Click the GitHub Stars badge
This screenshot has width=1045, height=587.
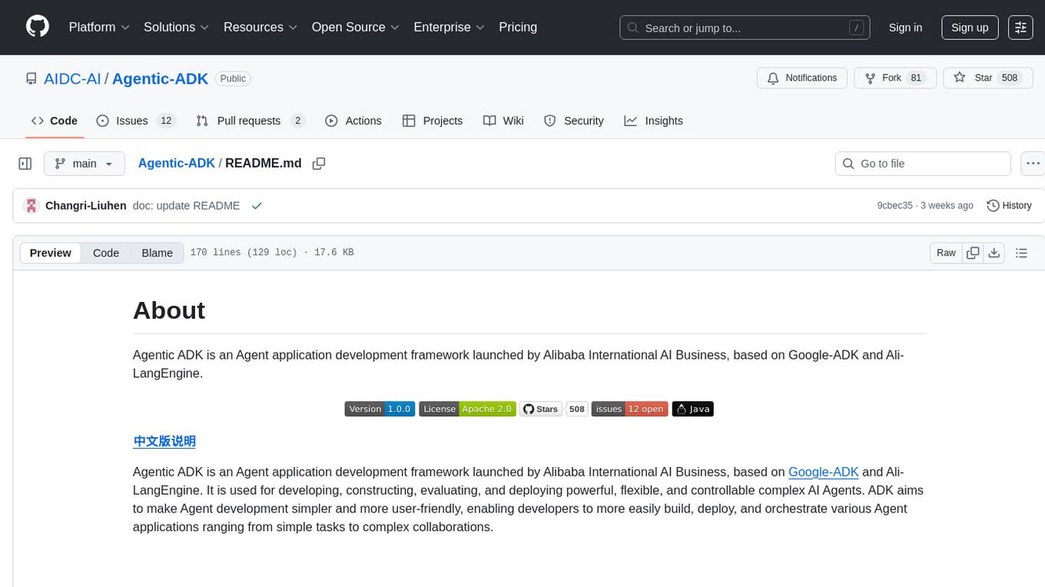(541, 409)
